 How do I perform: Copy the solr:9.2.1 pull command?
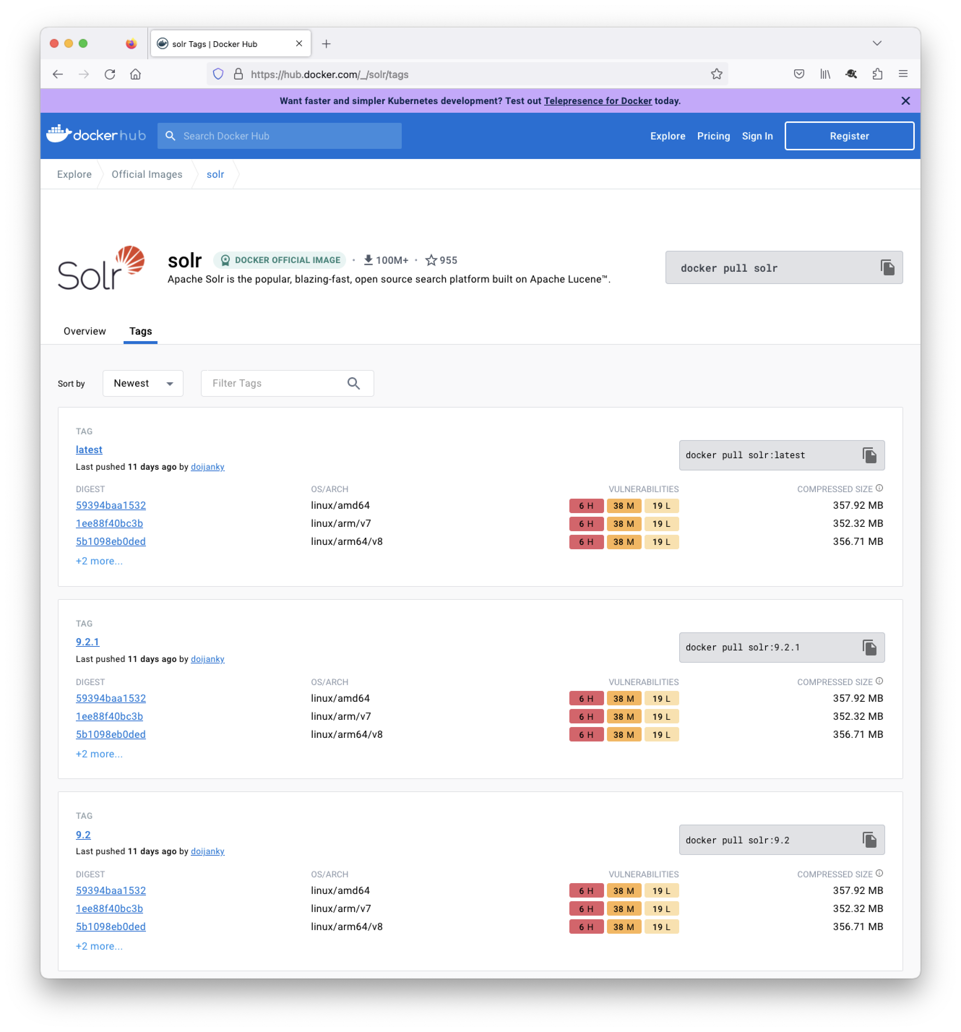869,647
